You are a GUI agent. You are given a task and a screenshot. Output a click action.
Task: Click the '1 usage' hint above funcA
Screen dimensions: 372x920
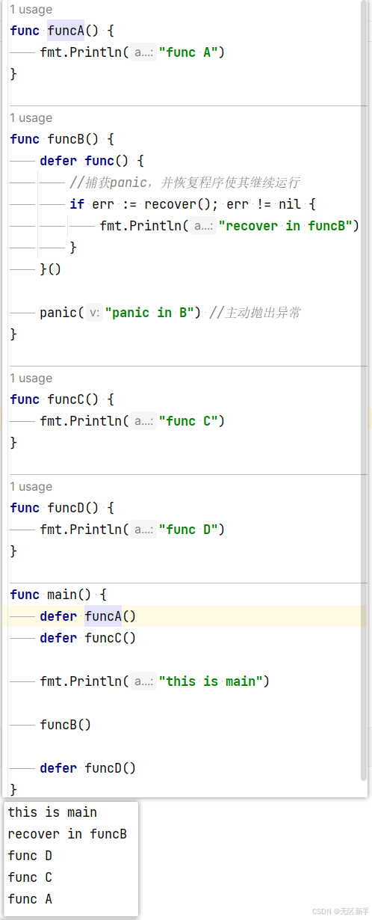point(31,10)
